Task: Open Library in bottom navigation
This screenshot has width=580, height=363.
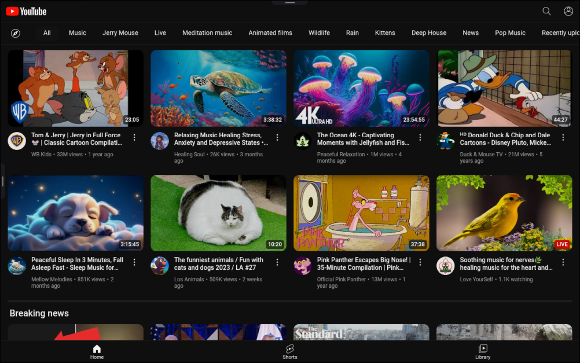Action: point(483,351)
